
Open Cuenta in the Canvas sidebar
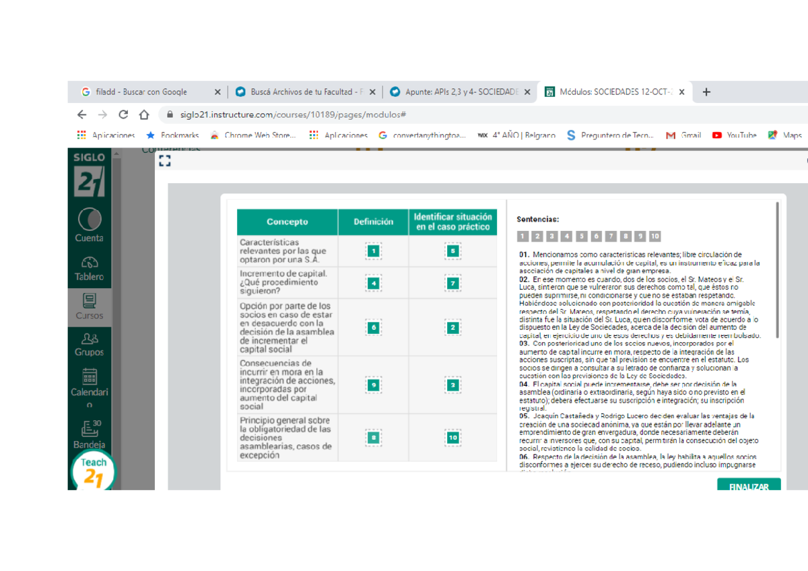coord(89,226)
